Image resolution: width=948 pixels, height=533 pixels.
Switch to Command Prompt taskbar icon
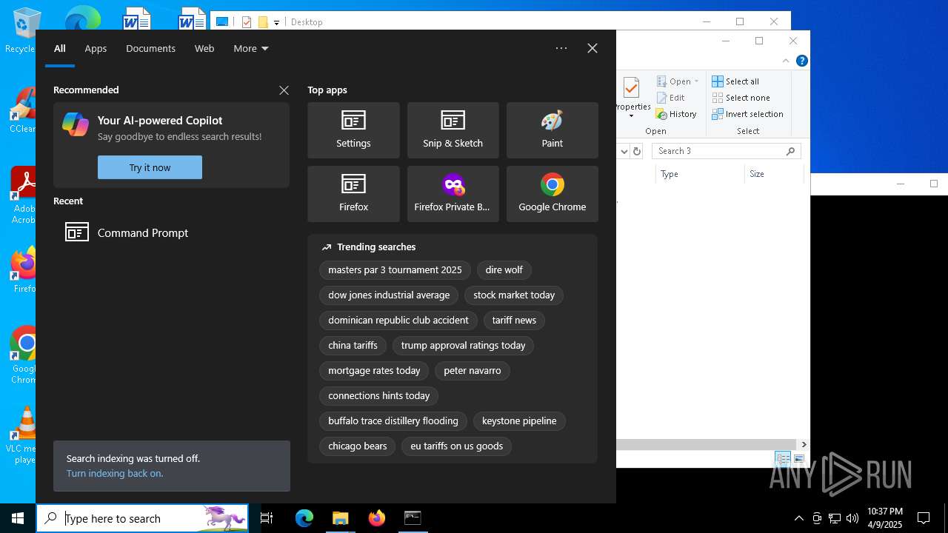tap(413, 518)
